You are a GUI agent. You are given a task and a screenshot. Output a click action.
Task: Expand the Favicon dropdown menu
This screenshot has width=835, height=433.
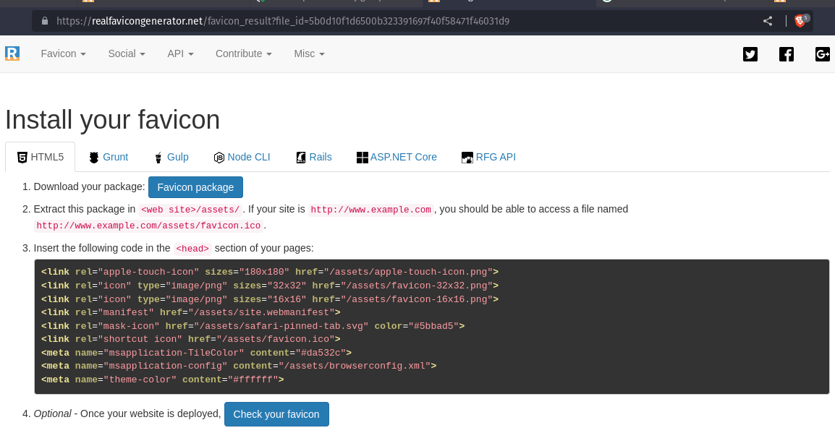[64, 53]
